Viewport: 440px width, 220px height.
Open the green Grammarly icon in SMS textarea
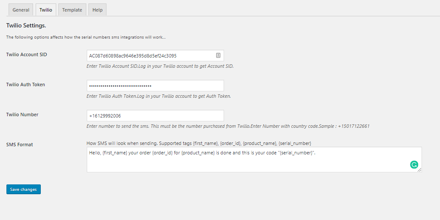click(414, 165)
